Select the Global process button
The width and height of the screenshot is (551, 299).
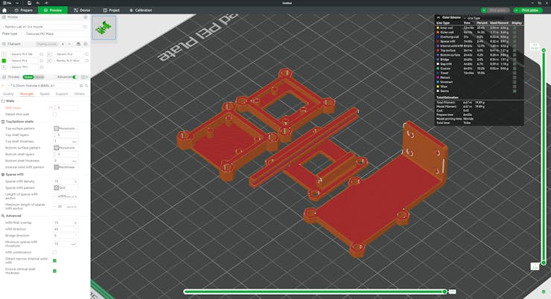tap(28, 77)
